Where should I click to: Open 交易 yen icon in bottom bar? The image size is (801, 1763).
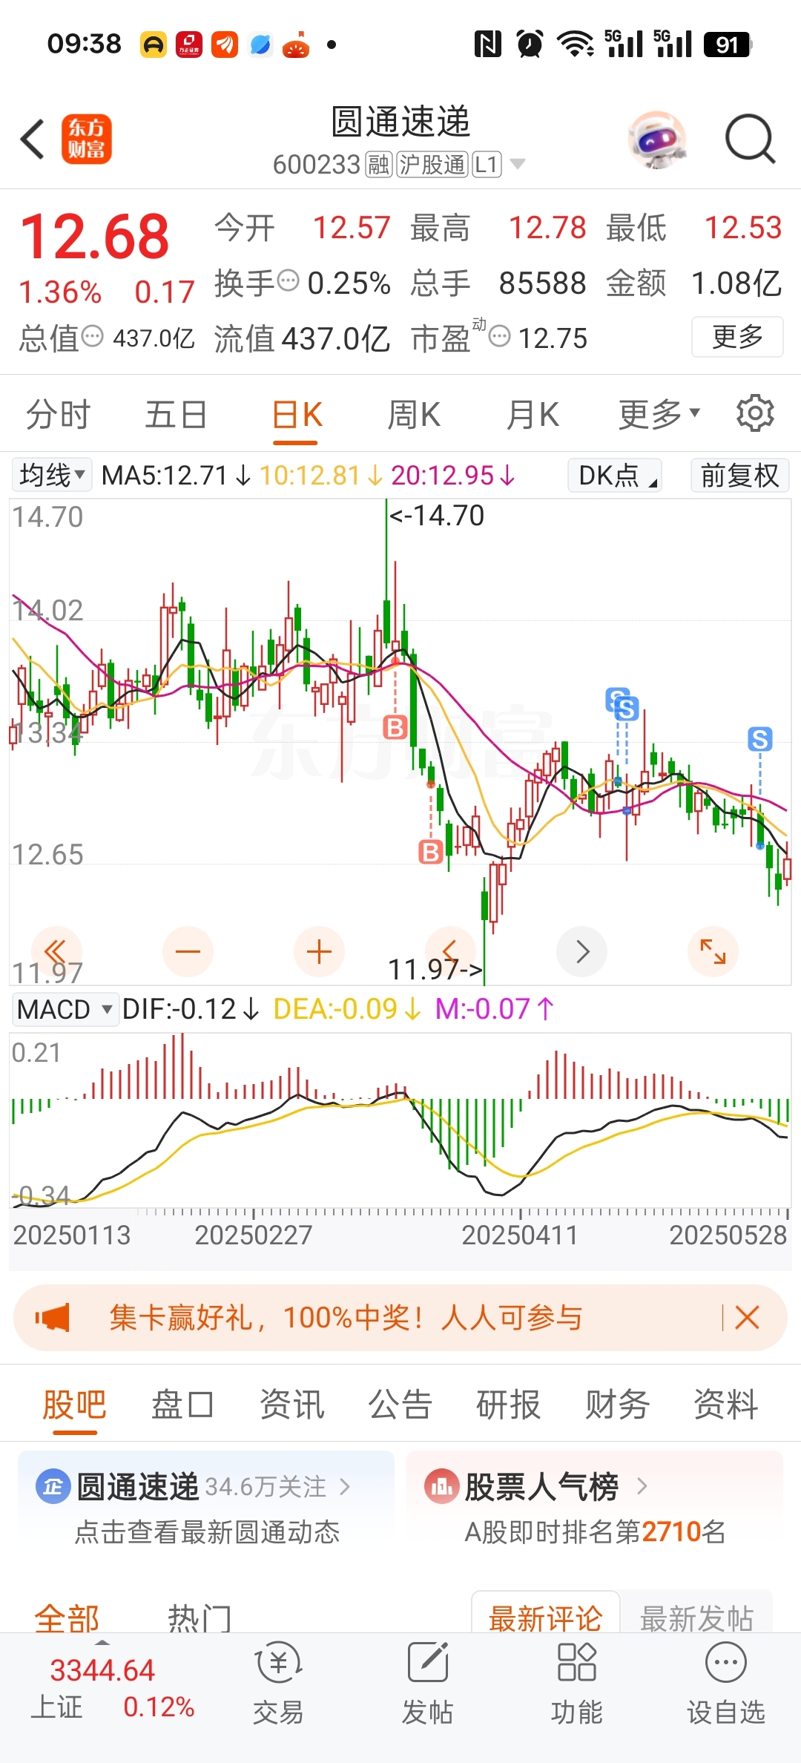(x=278, y=1662)
